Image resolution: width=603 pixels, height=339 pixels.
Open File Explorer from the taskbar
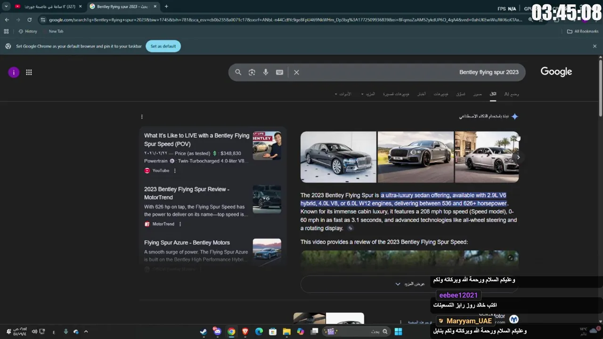[x=286, y=331]
